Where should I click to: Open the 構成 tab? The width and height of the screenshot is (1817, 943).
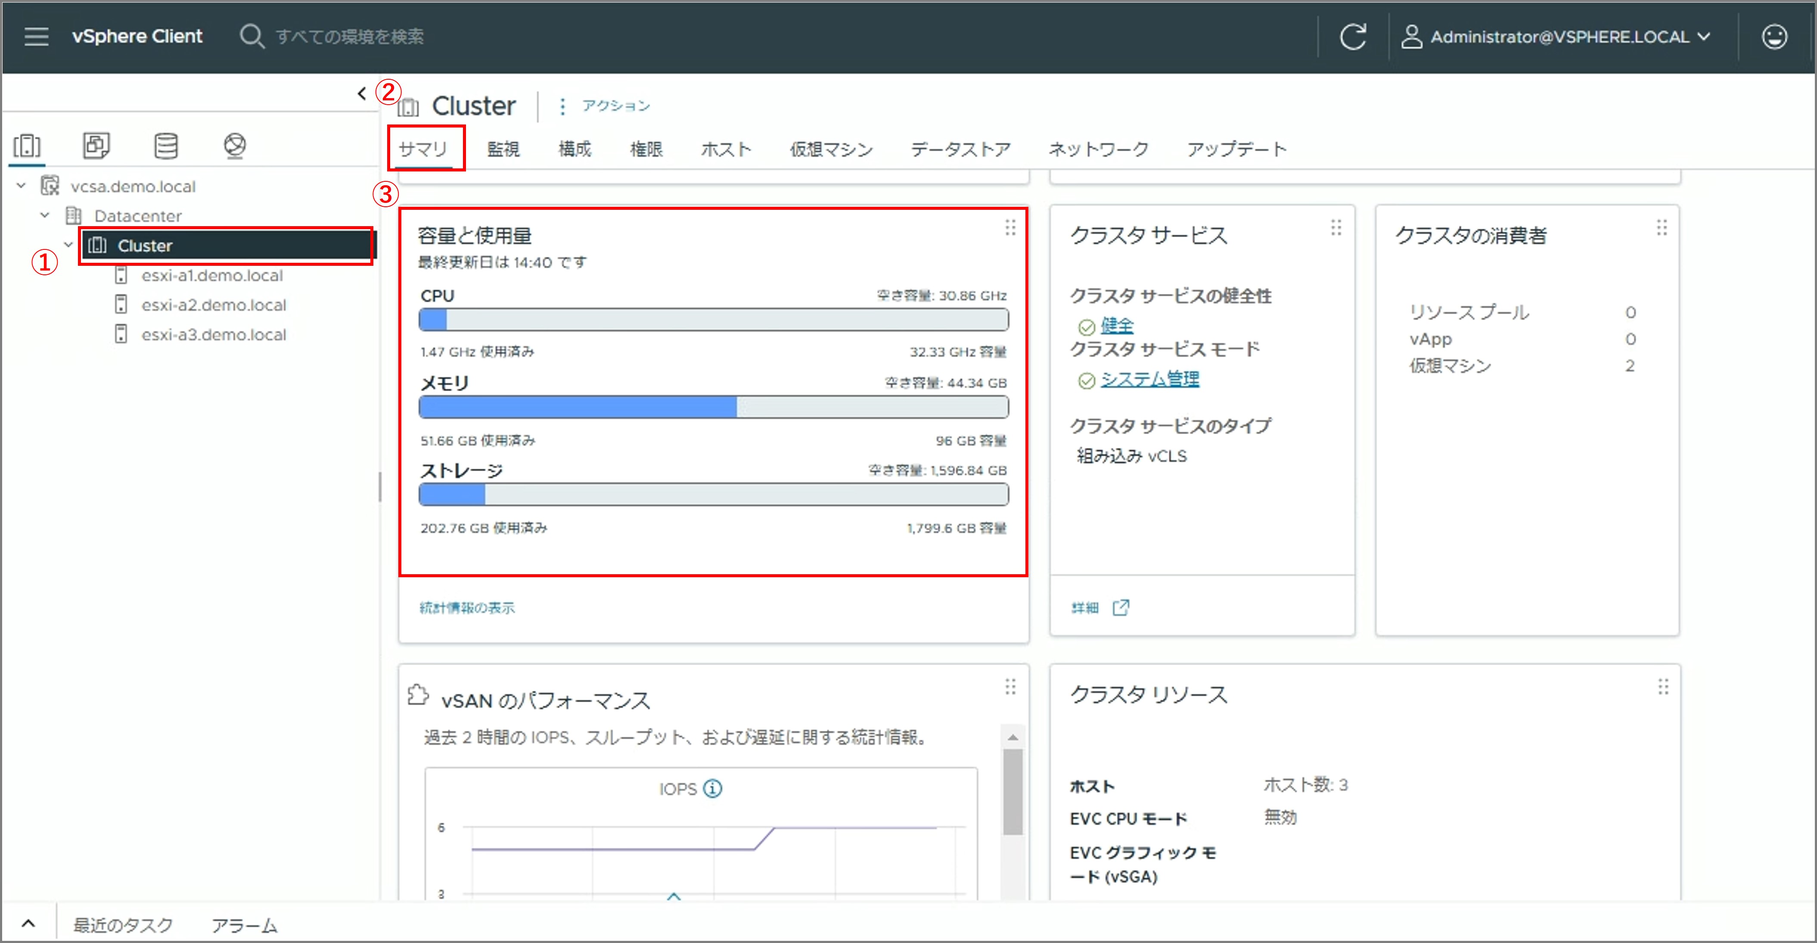click(x=575, y=149)
